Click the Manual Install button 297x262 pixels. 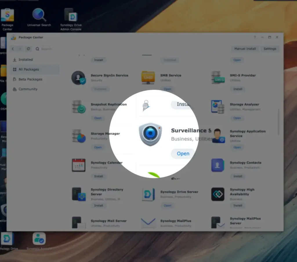[x=245, y=49]
